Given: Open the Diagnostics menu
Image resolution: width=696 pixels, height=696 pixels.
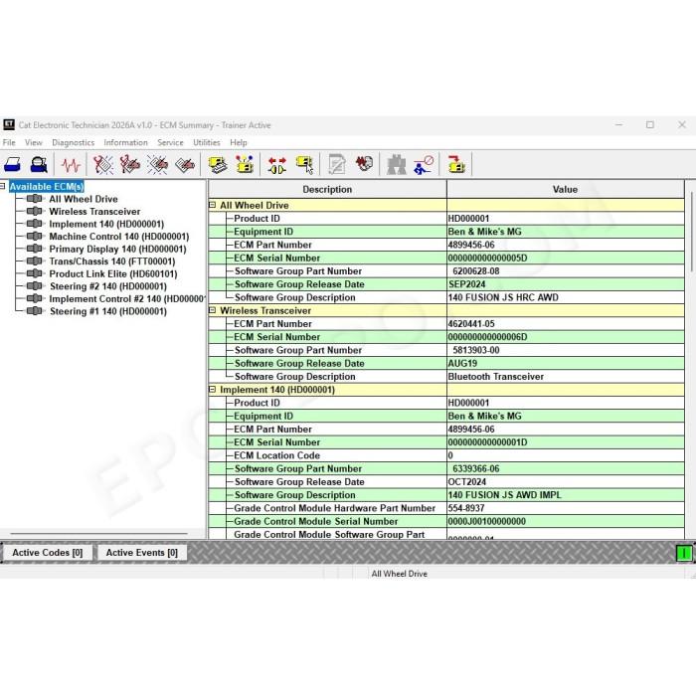Looking at the screenshot, I should tap(74, 142).
